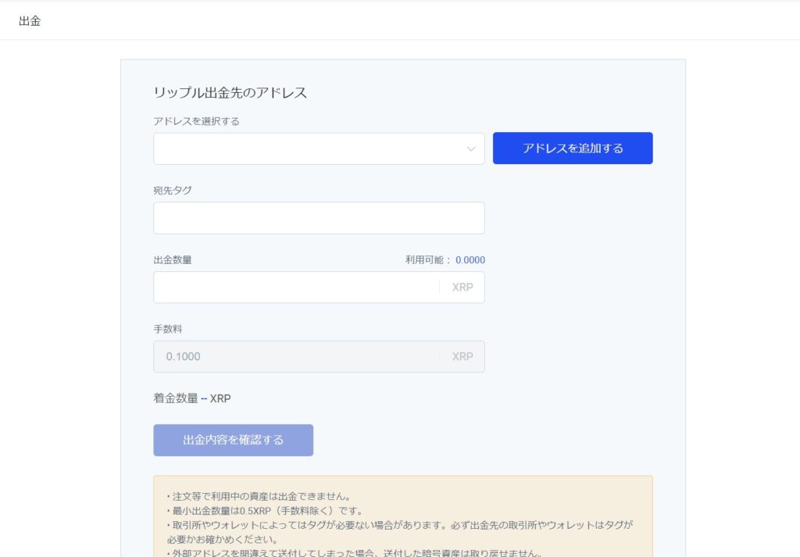Click the XRP unit in 出金数量 field
The image size is (800, 557).
(x=462, y=287)
